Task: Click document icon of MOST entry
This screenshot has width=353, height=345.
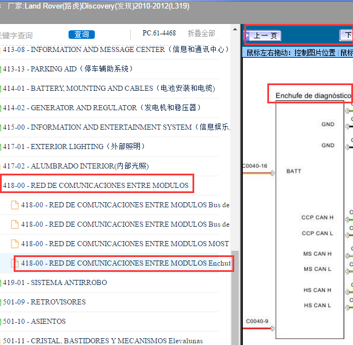Action: (x=15, y=244)
